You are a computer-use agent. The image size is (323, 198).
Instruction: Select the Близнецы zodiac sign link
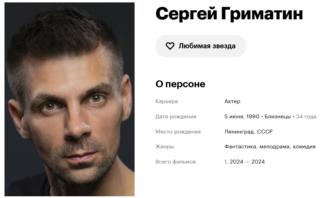pos(277,117)
